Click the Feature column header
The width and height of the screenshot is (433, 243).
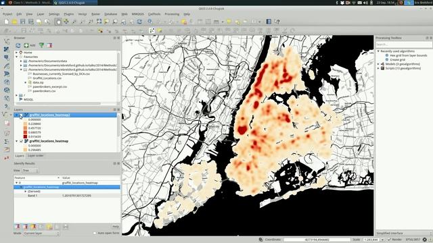click(37, 178)
